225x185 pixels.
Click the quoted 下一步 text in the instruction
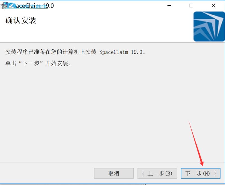31,63
